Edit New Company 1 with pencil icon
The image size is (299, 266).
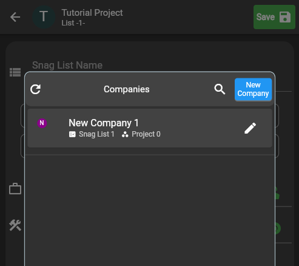250,128
